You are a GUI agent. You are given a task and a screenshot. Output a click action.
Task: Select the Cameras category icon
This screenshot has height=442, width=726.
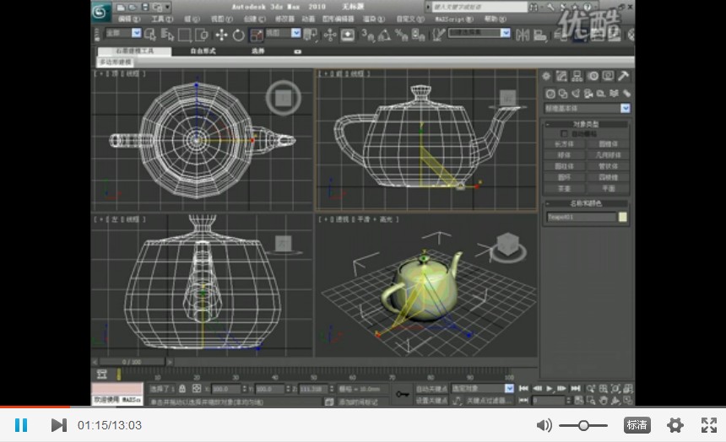(x=588, y=94)
